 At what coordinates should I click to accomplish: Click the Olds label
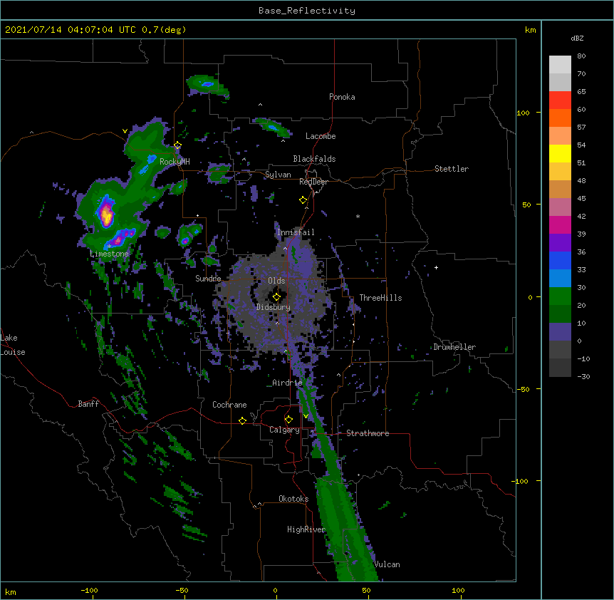click(x=276, y=281)
